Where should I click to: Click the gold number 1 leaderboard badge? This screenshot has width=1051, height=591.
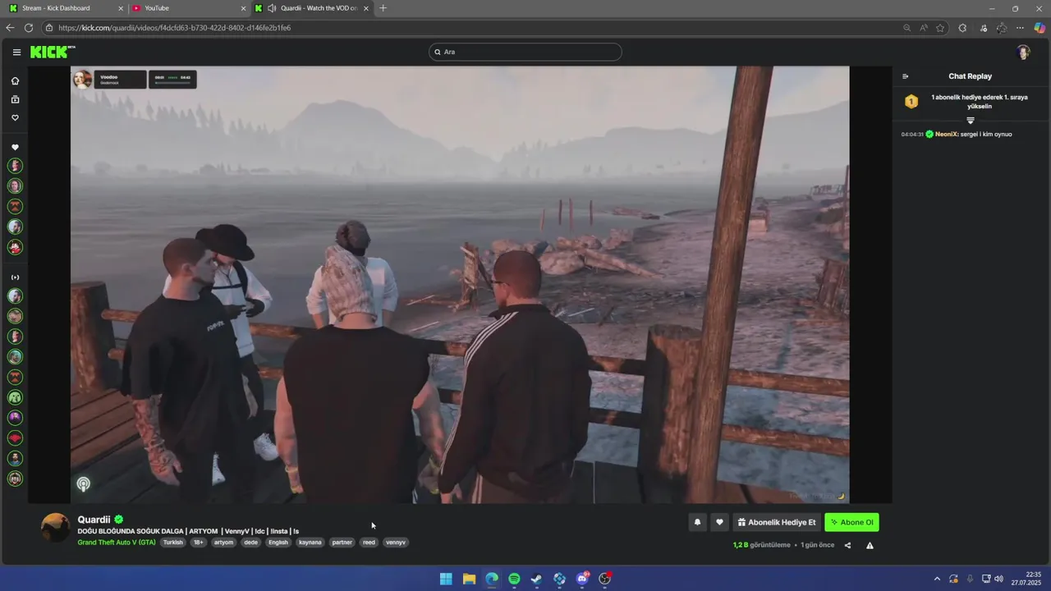pos(911,102)
